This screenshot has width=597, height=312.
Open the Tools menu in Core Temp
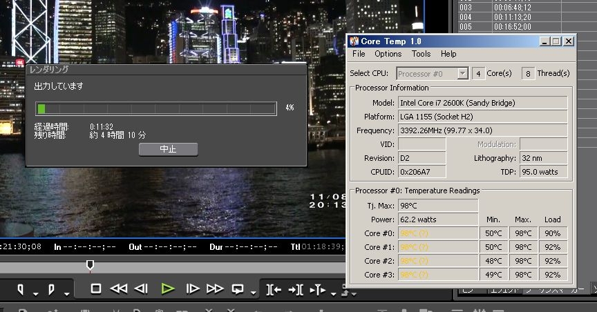click(421, 54)
